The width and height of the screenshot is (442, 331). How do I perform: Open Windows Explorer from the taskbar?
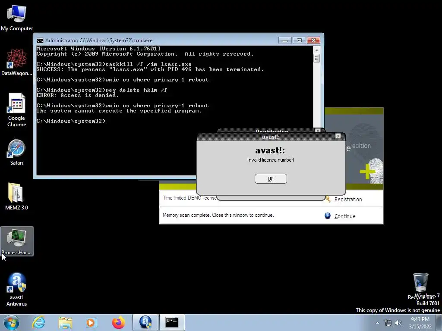65,322
